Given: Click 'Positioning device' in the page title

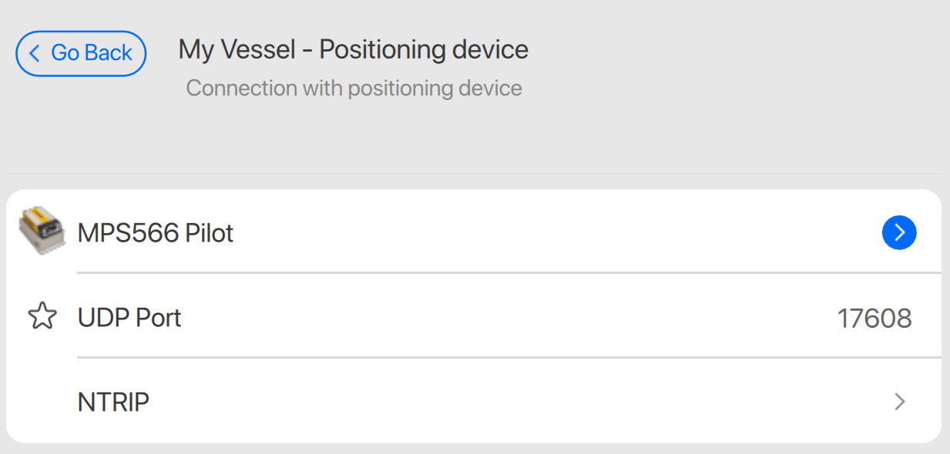Looking at the screenshot, I should click(424, 50).
